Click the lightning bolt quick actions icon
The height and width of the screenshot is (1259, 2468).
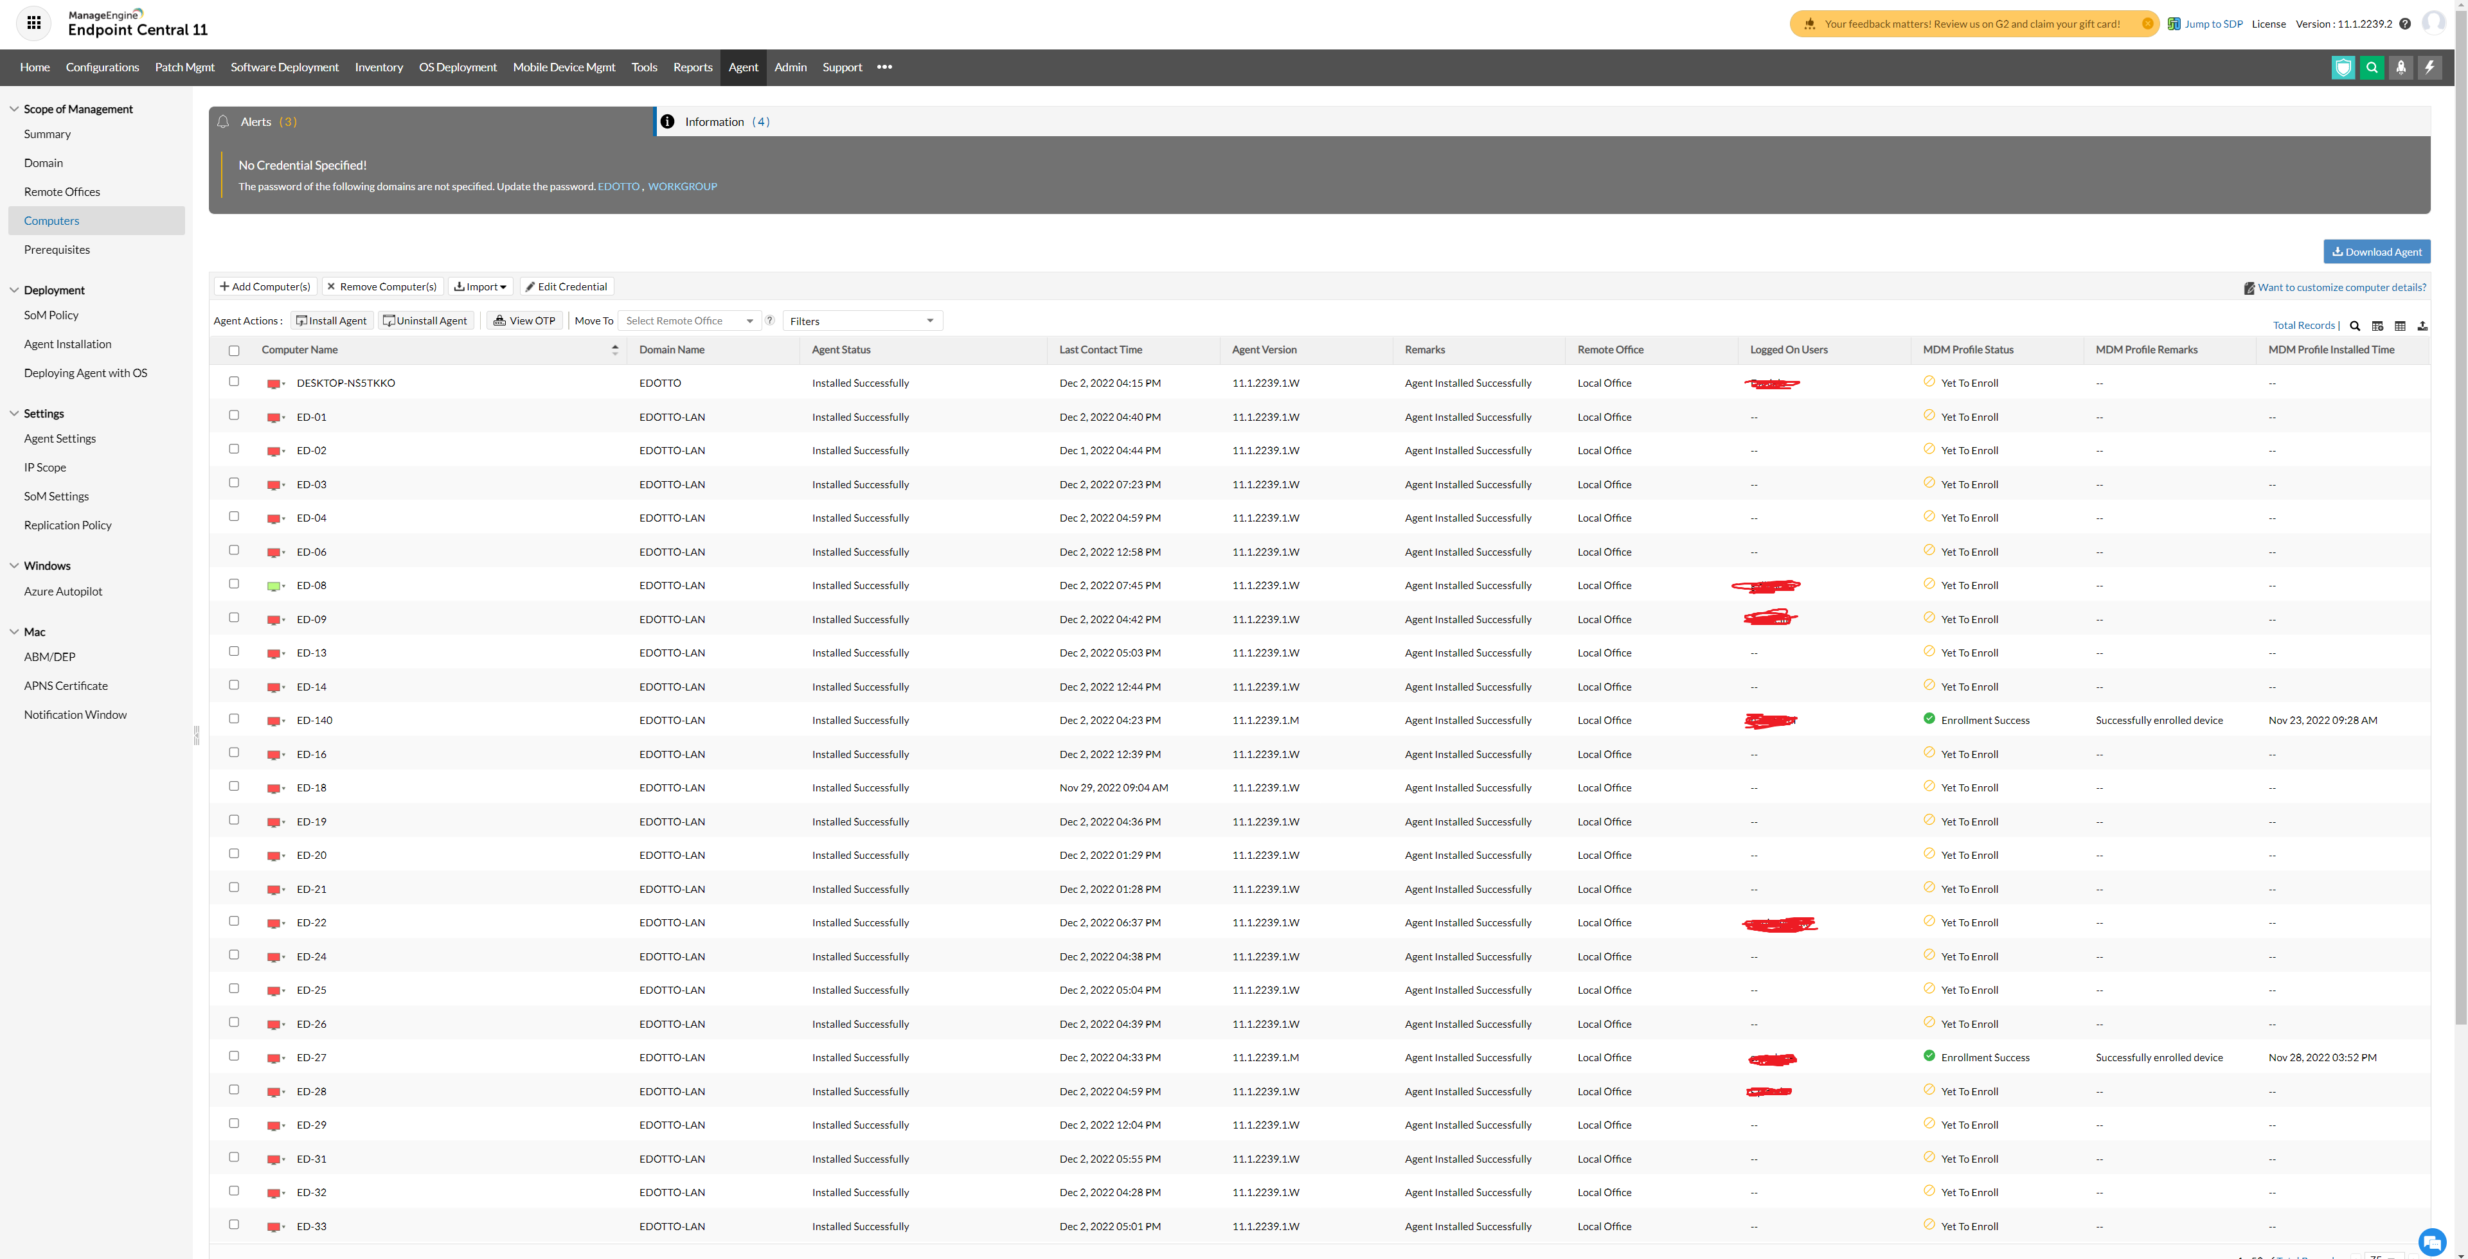[x=2429, y=67]
